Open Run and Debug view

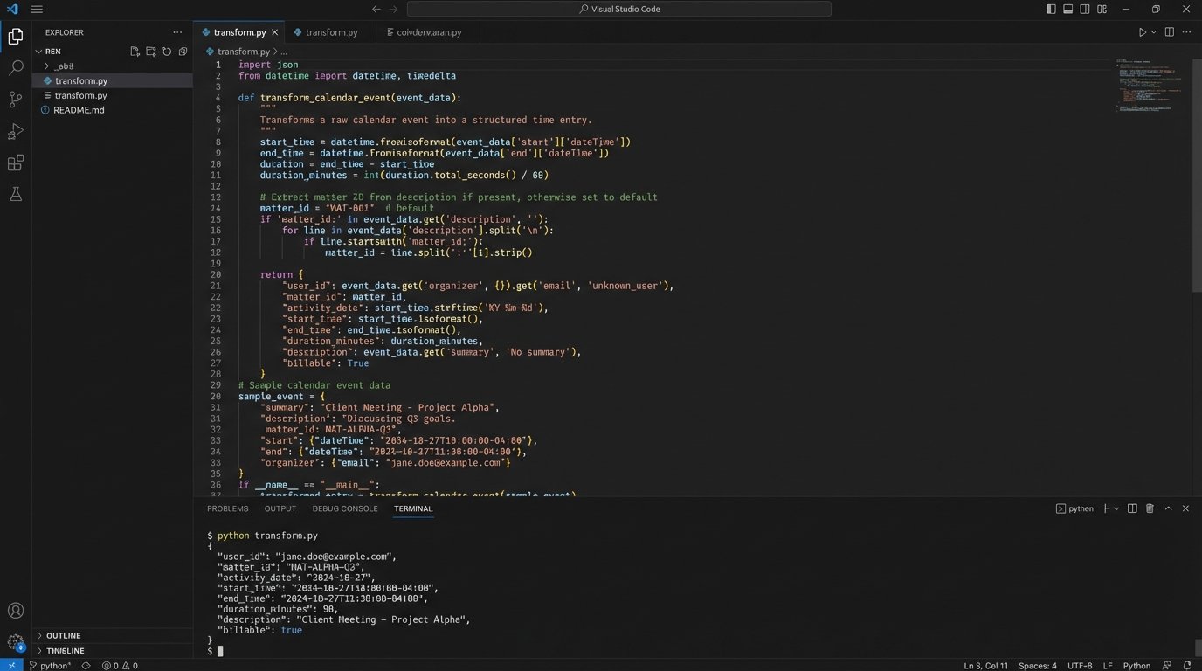pyautogui.click(x=16, y=132)
